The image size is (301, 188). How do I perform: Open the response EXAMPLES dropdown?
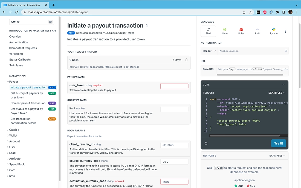coord(277,156)
